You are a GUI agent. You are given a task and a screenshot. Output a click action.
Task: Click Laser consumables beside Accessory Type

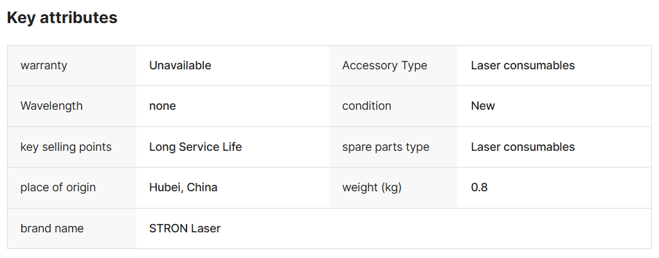[523, 65]
